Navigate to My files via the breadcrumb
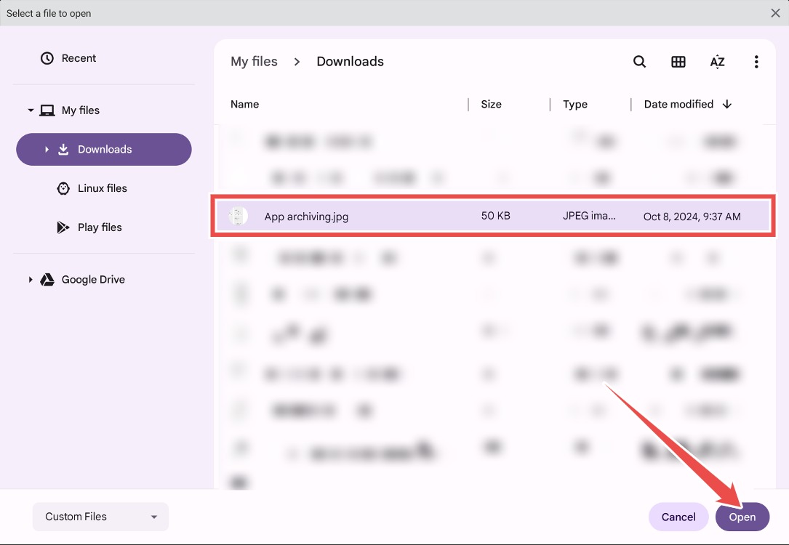The height and width of the screenshot is (545, 789). tap(254, 62)
